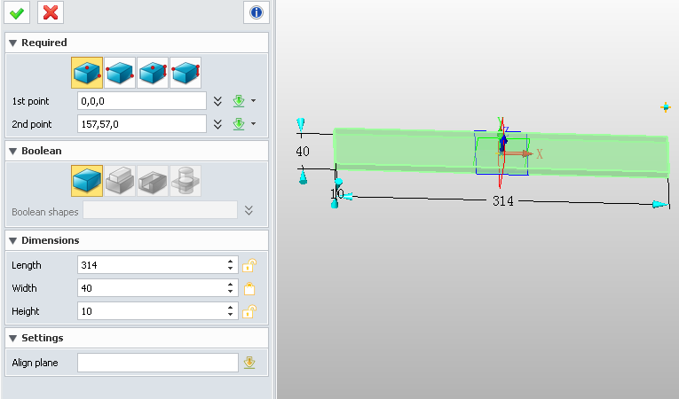
Task: Expand 1st point double-chevron options
Action: click(x=217, y=101)
